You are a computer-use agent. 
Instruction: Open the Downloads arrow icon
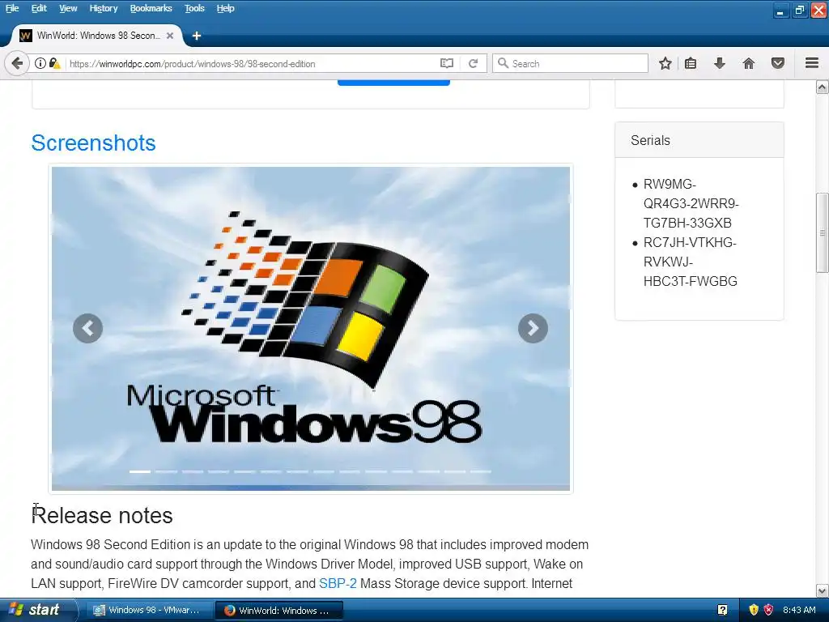pos(720,63)
